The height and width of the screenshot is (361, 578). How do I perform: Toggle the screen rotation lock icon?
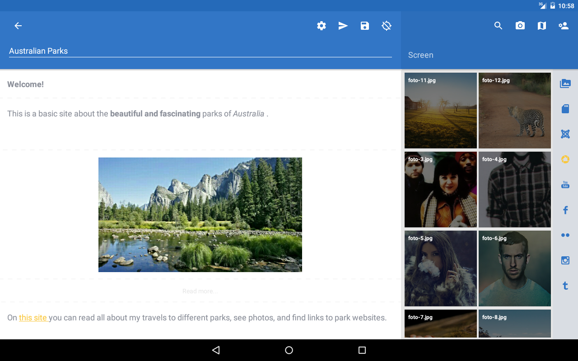coord(387,26)
